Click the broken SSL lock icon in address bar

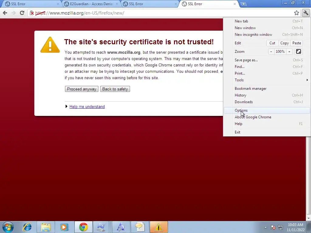click(32, 13)
